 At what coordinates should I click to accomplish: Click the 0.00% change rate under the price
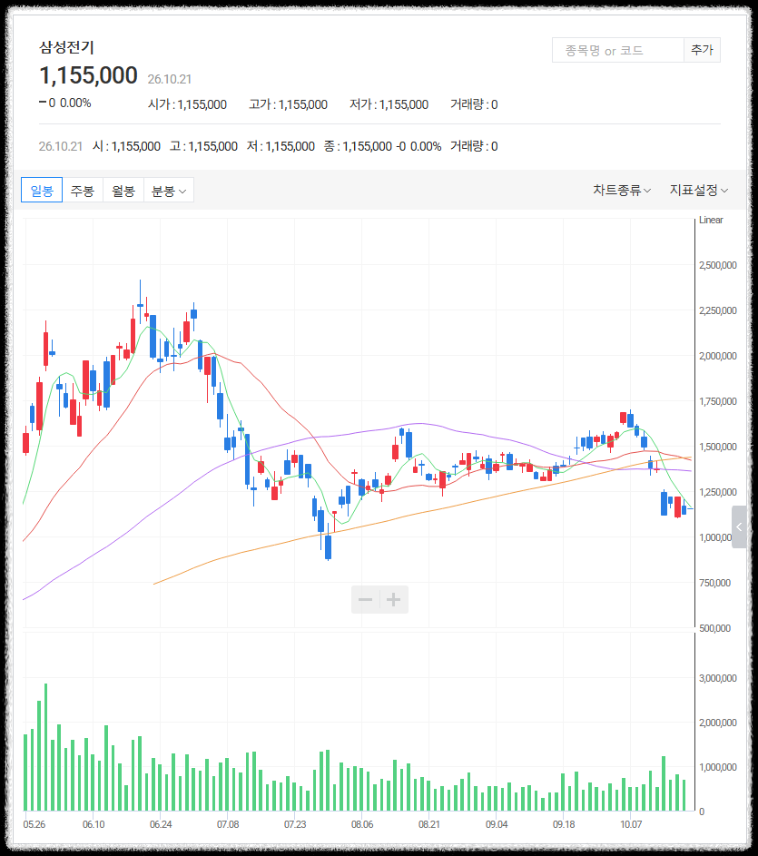(75, 103)
